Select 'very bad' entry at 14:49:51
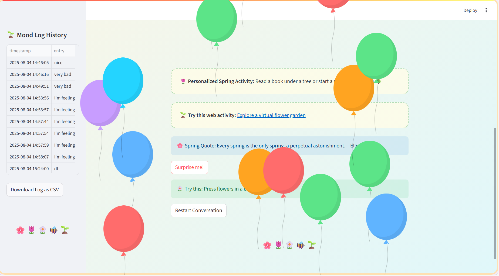499x276 pixels. pyautogui.click(x=63, y=86)
